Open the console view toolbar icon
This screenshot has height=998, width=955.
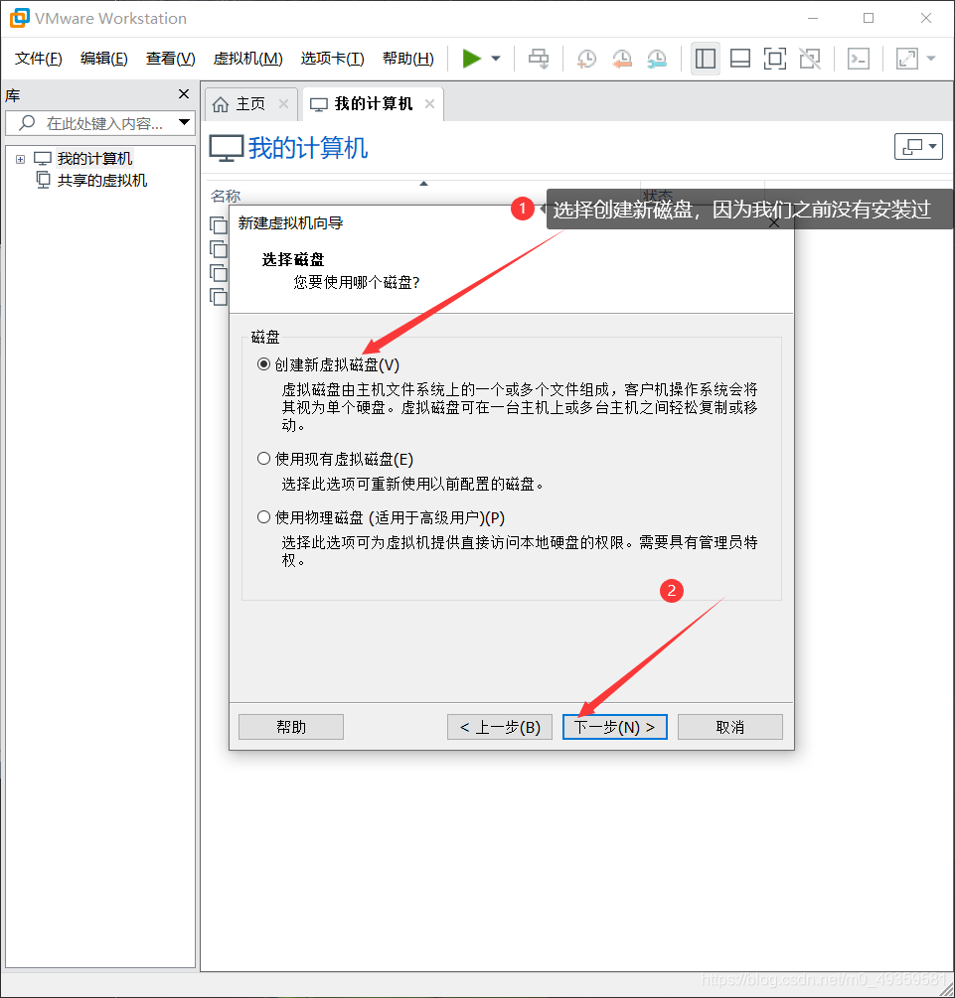click(x=859, y=59)
